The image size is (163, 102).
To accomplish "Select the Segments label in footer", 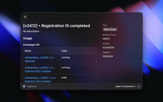I will [x=32, y=86].
